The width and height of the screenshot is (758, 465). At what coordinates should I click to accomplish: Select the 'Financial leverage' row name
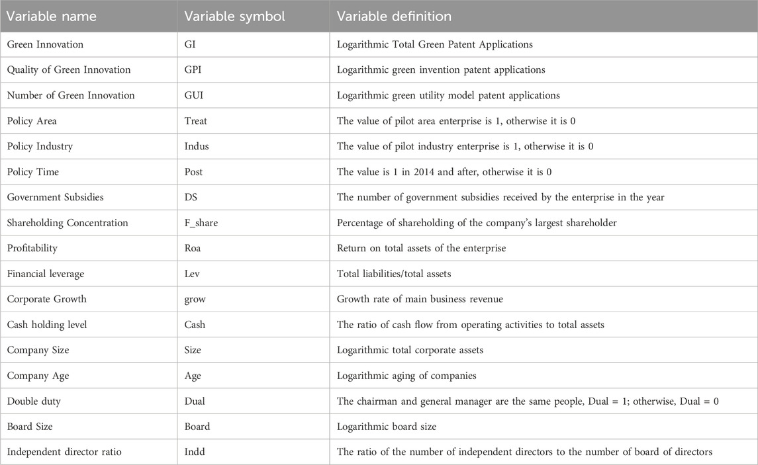click(x=46, y=274)
